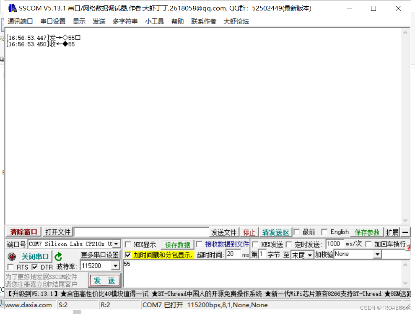Image resolution: width=415 pixels, height=314 pixels.
Task: Open the 115200 baud rate dropdown
Action: (x=116, y=265)
